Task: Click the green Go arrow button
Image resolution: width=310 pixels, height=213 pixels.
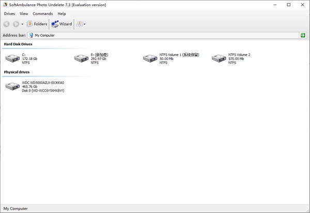Action: tap(303, 35)
